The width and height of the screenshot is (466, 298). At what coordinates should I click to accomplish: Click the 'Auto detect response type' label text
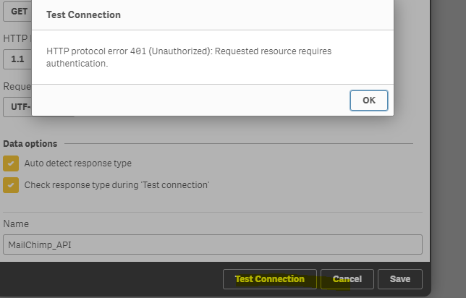(78, 163)
